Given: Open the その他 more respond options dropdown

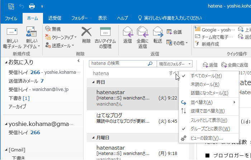Looking at the screenshot, I should pos(177,43).
